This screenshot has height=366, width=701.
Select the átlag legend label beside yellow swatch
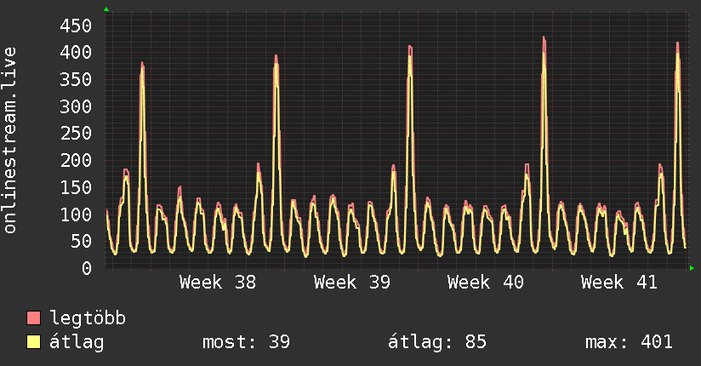coord(77,342)
